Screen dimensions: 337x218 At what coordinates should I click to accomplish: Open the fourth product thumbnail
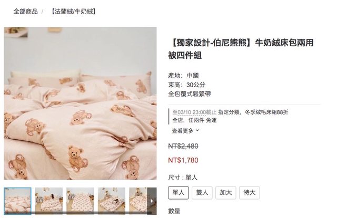pyautogui.click(x=112, y=201)
